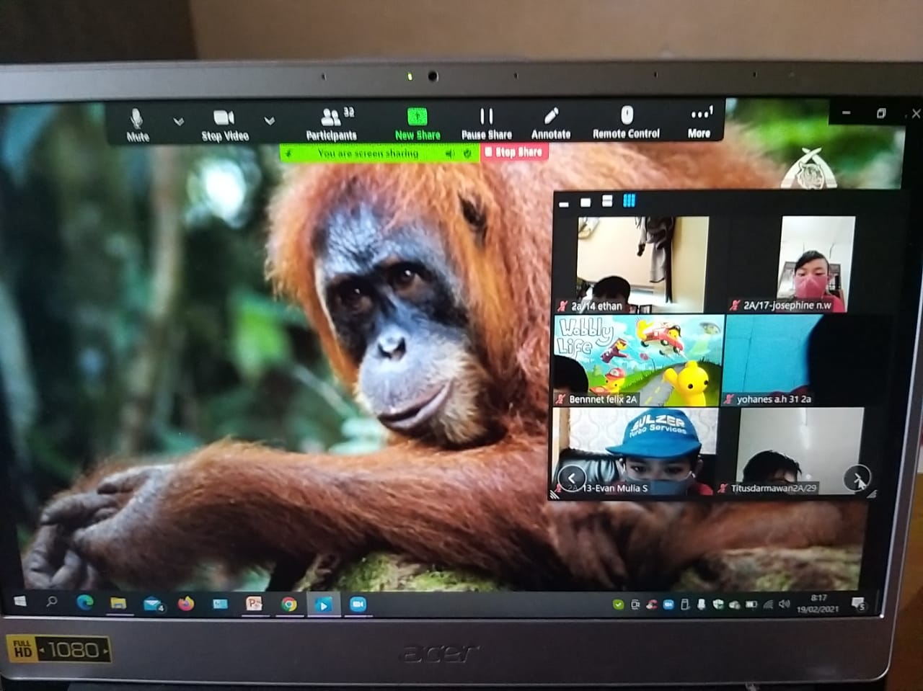Expand audio options arrow beside Mute
923x691 pixels.
point(179,122)
